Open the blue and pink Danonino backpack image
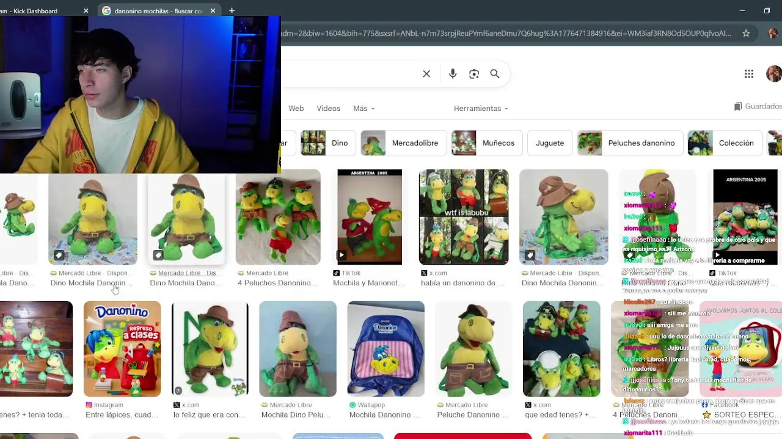This screenshot has height=439, width=782. [x=386, y=349]
